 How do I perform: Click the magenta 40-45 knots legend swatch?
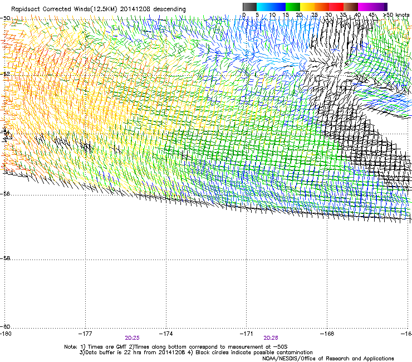click(365, 7)
